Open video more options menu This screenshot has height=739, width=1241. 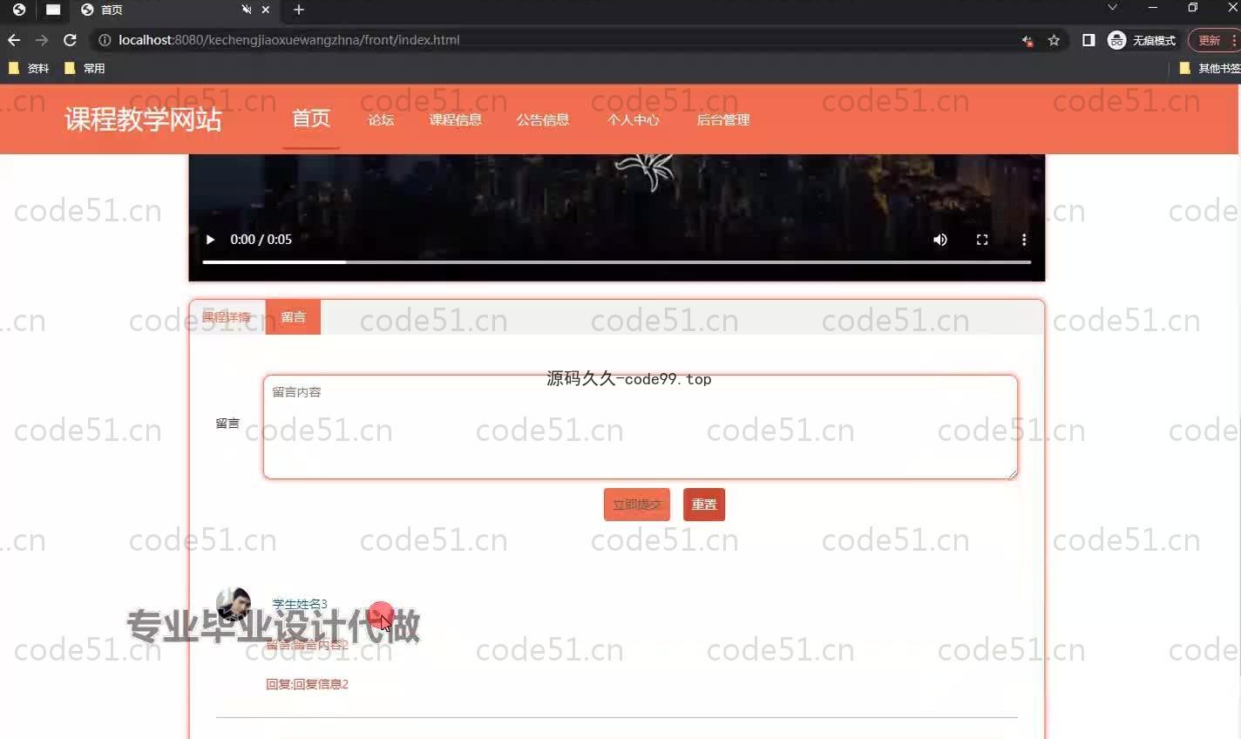[1024, 240]
